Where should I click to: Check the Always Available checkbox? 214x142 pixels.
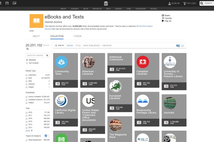tap(27, 97)
